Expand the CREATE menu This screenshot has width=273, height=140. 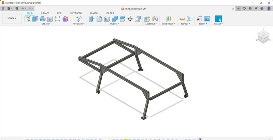tap(46, 24)
